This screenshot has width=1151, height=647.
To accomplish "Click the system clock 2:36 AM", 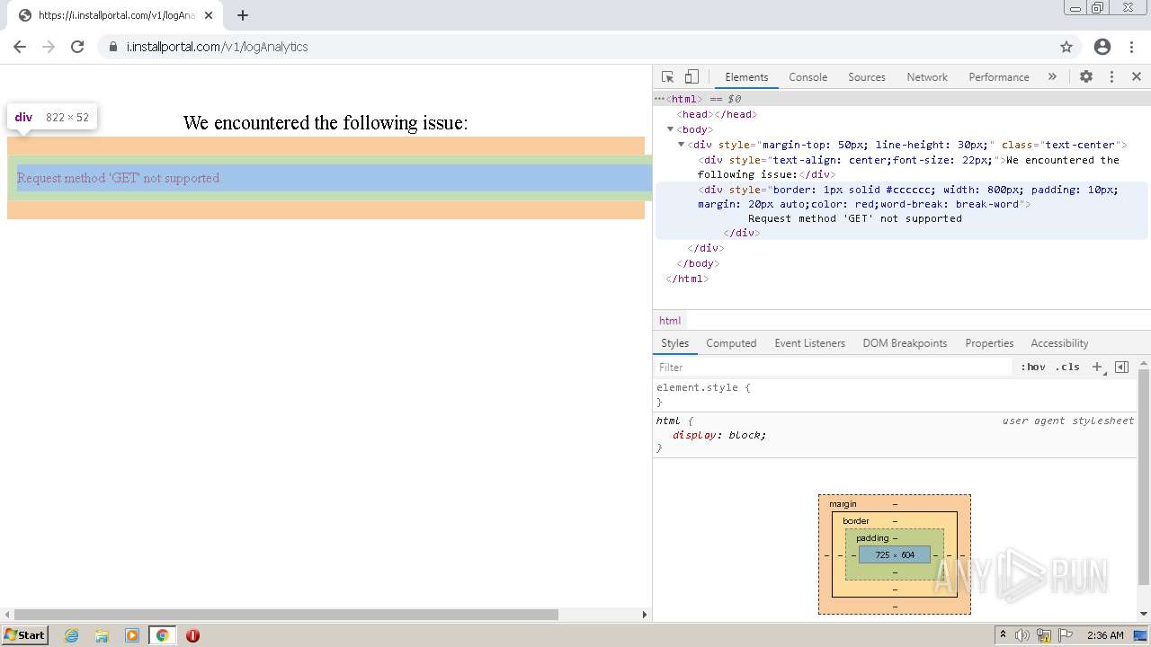I will coord(1105,635).
